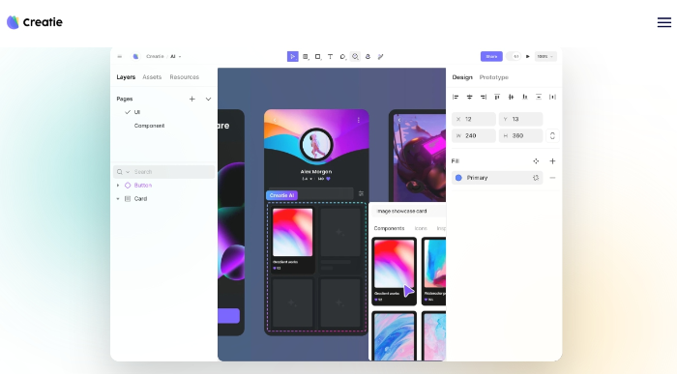Align selection to bottom edge

point(524,97)
